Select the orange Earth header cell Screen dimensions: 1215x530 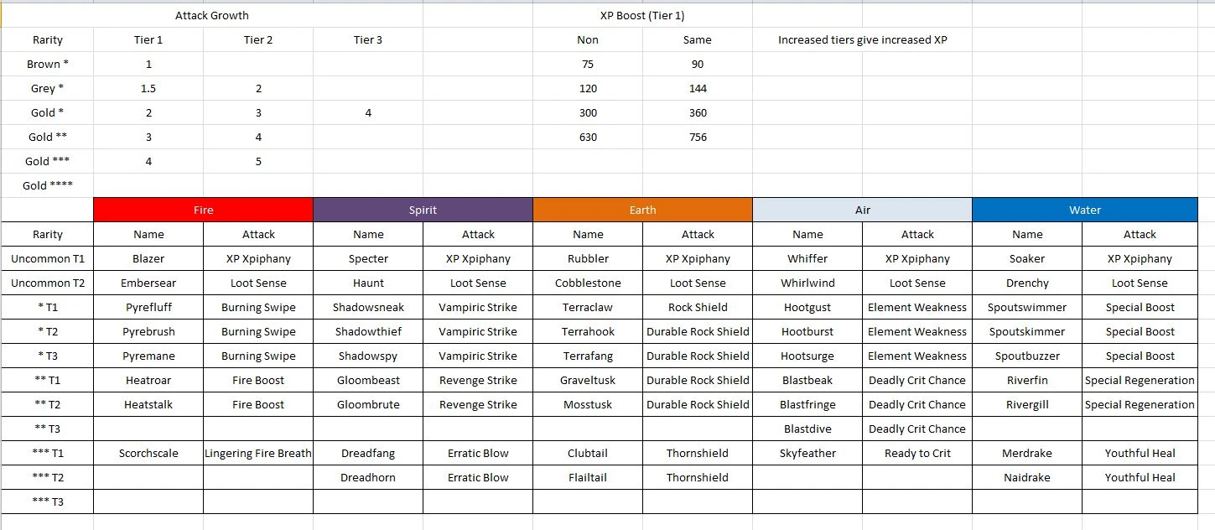click(642, 210)
